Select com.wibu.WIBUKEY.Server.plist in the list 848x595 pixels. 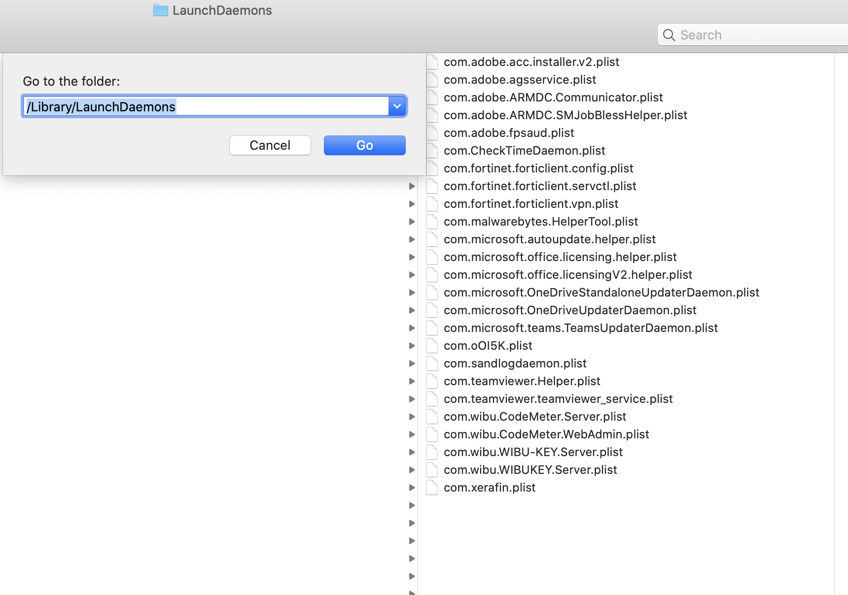(x=530, y=470)
